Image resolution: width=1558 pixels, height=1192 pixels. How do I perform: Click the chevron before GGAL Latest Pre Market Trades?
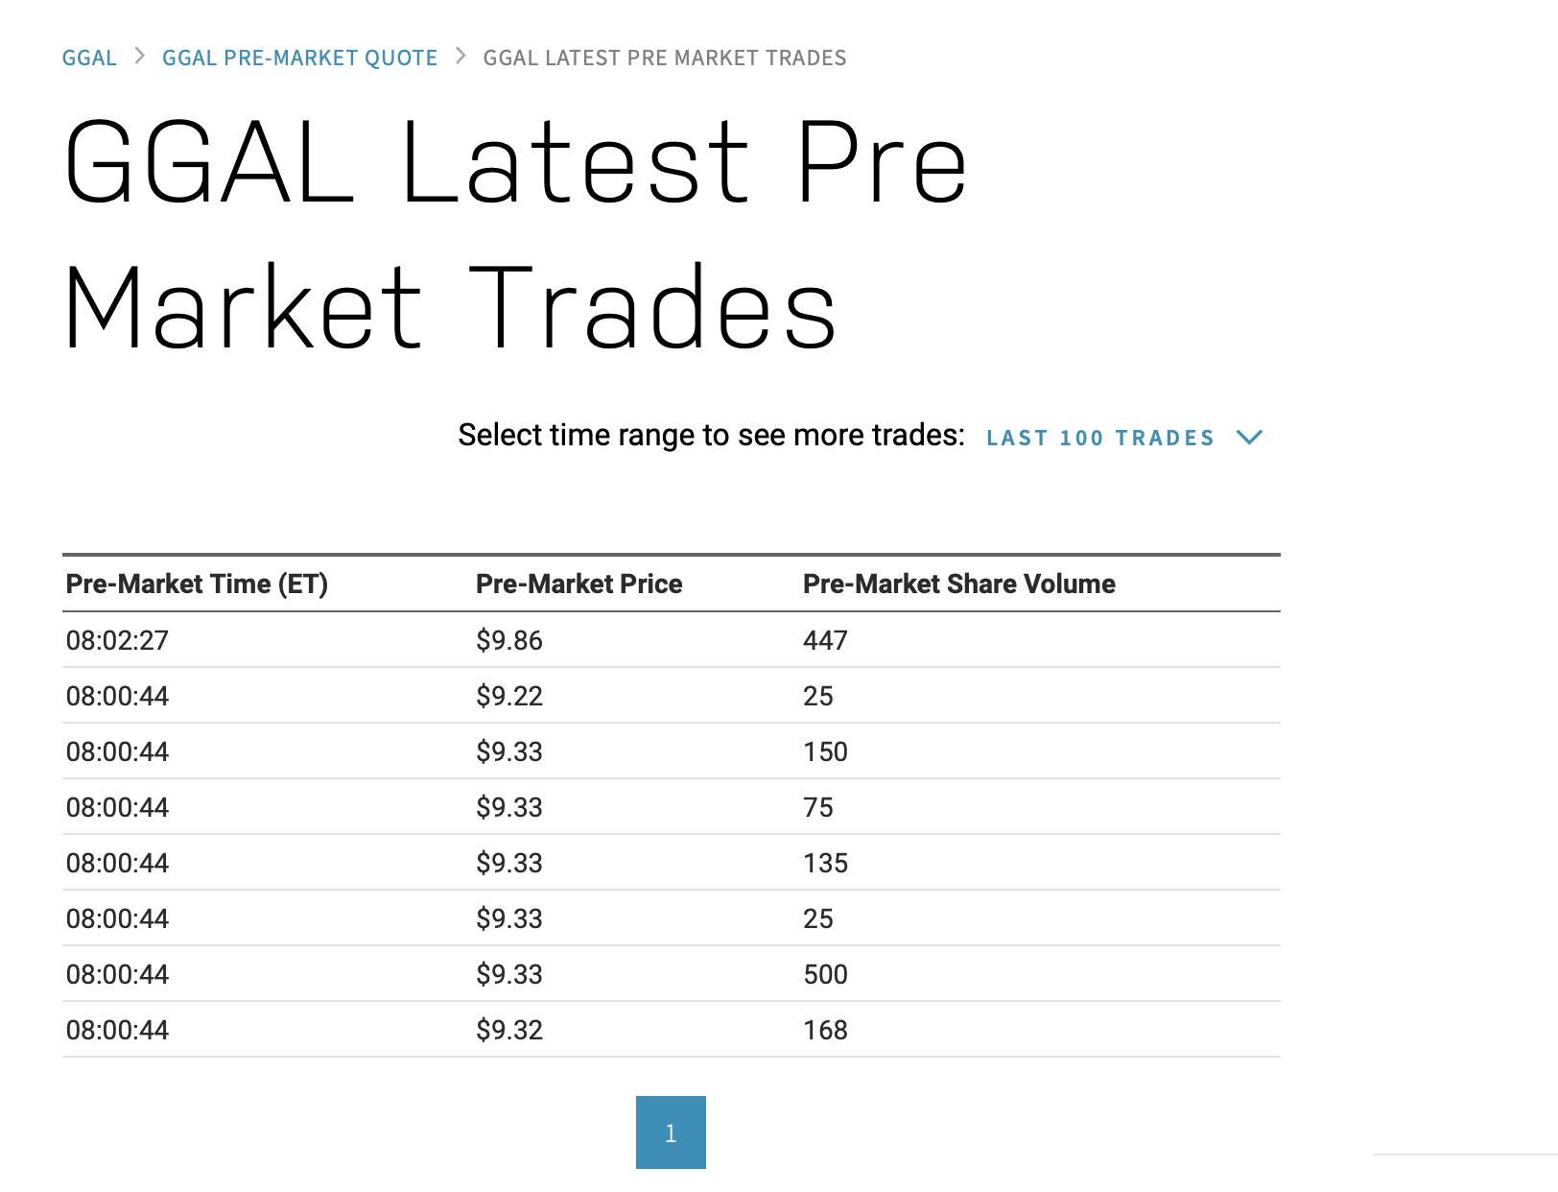461,56
